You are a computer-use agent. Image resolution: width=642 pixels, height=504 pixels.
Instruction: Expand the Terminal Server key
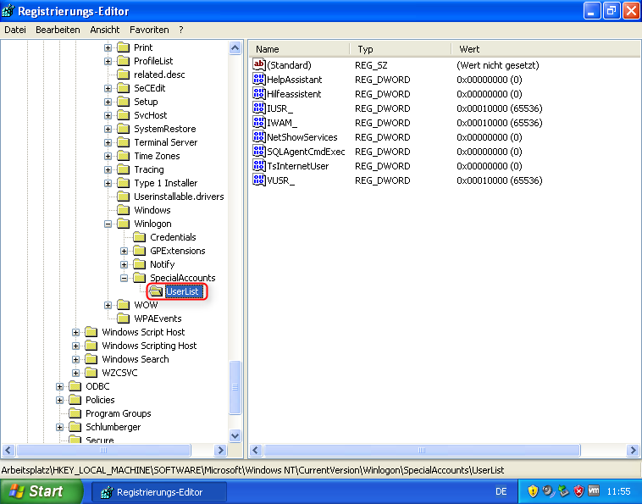(x=108, y=142)
